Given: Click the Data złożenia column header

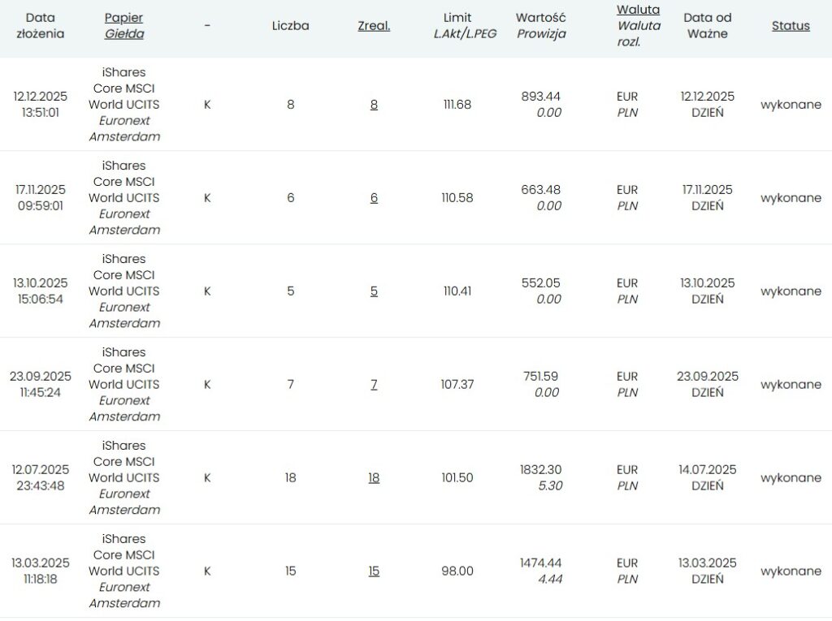Looking at the screenshot, I should pos(41,26).
